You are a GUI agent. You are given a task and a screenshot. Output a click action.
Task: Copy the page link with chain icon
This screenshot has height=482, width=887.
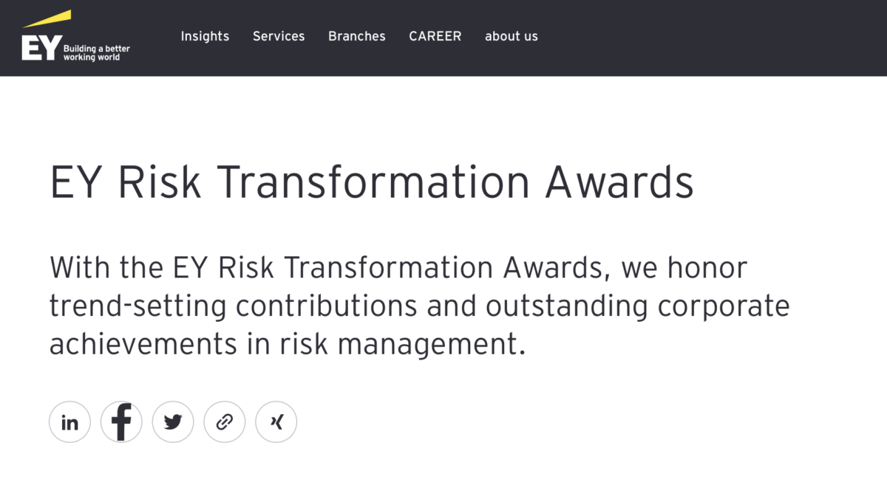[x=225, y=422]
